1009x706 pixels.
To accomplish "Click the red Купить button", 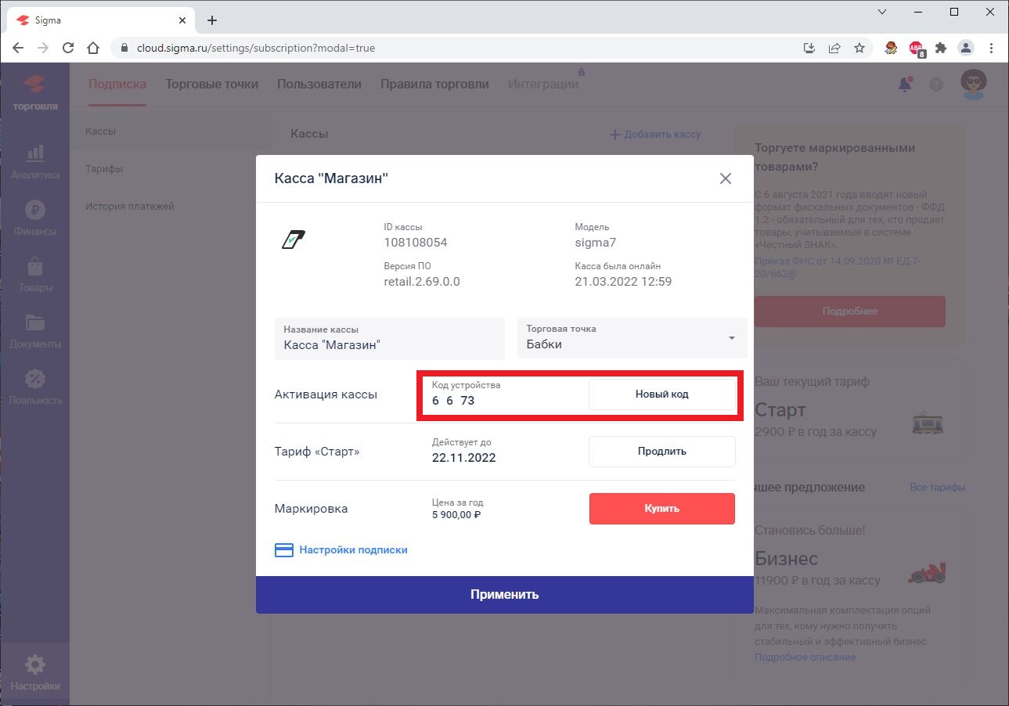I will pyautogui.click(x=661, y=509).
